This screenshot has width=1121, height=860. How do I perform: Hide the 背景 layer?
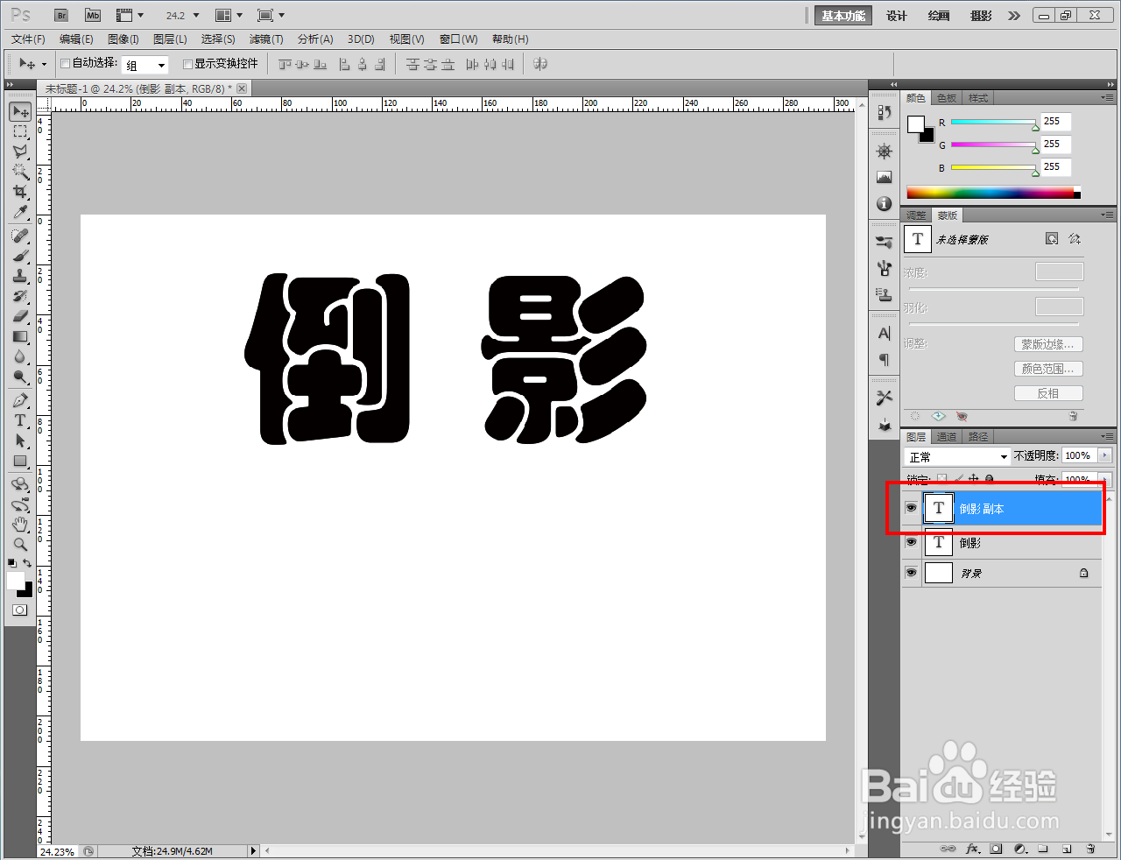(911, 573)
